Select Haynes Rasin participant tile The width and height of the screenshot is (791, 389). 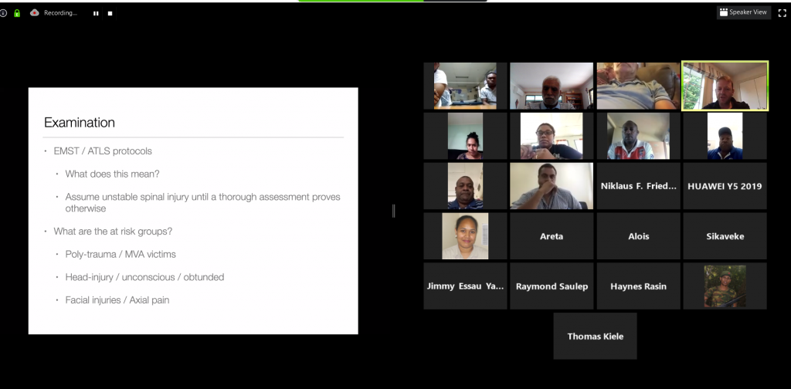(x=638, y=286)
